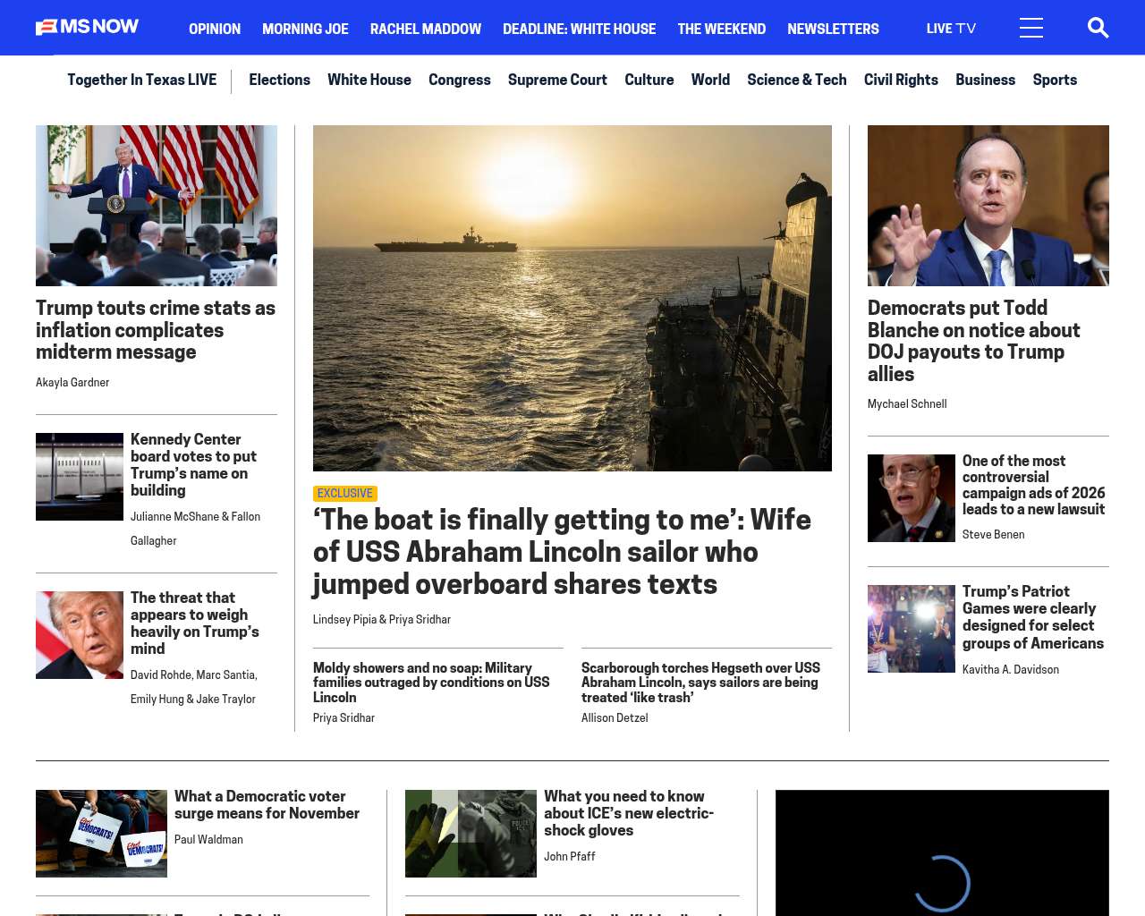View David Rohde and co-authors byline

[x=194, y=687]
